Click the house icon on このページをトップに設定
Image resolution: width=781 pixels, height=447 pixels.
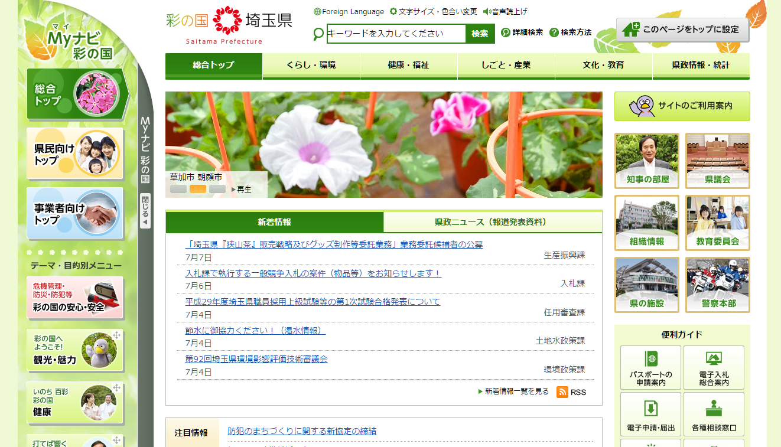(x=631, y=30)
